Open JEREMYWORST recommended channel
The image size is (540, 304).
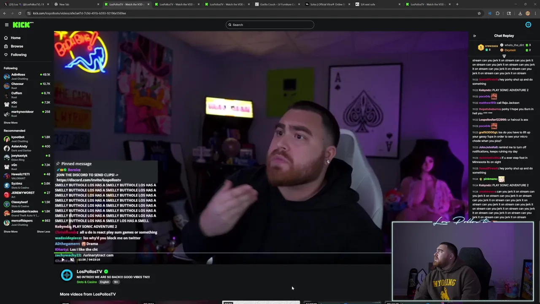click(x=26, y=195)
